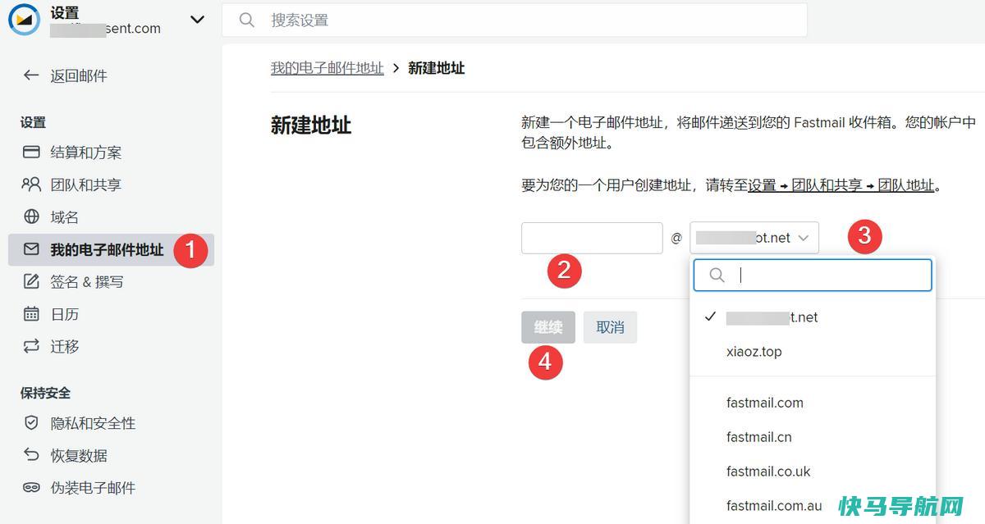Click the back arrow icon beside 返回邮件
Screen dimensions: 985x524
point(31,75)
